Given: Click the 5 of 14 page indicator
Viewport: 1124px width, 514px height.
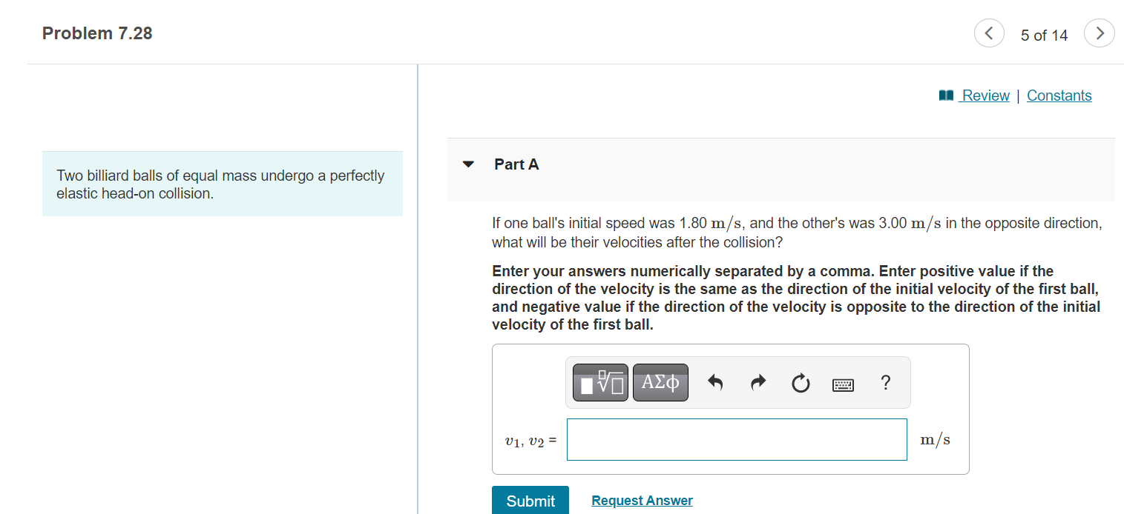Looking at the screenshot, I should (1044, 35).
